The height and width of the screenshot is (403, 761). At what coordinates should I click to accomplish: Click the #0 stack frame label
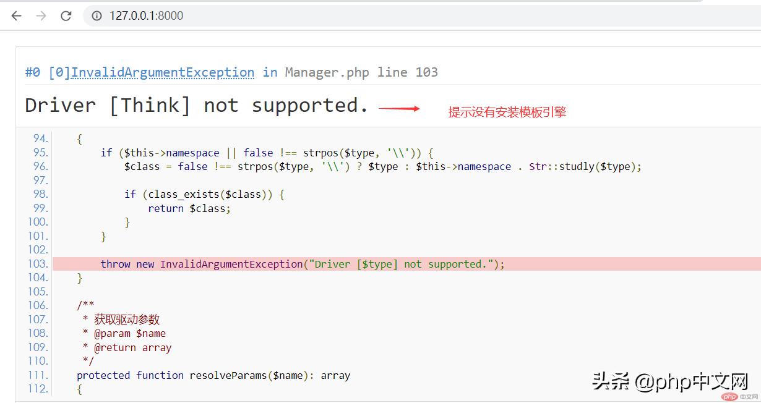click(x=32, y=72)
